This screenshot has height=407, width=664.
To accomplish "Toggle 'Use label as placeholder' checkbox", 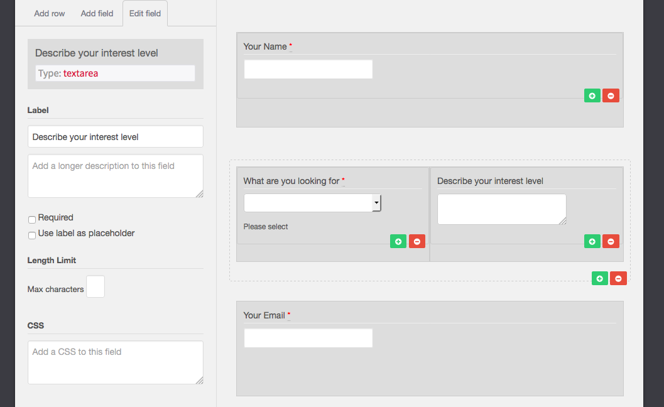I will coord(32,235).
